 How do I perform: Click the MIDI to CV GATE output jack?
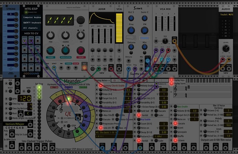click(x=31, y=41)
